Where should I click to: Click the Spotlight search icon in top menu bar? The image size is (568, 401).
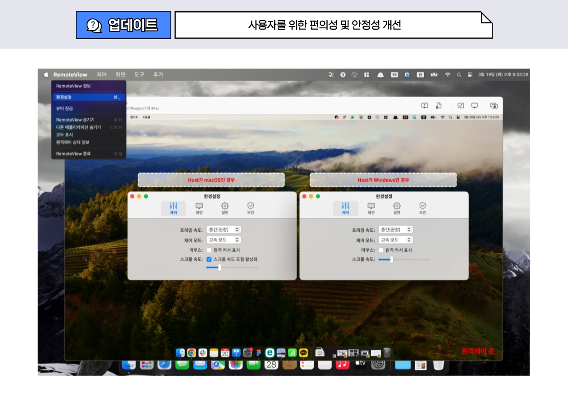pyautogui.click(x=459, y=75)
